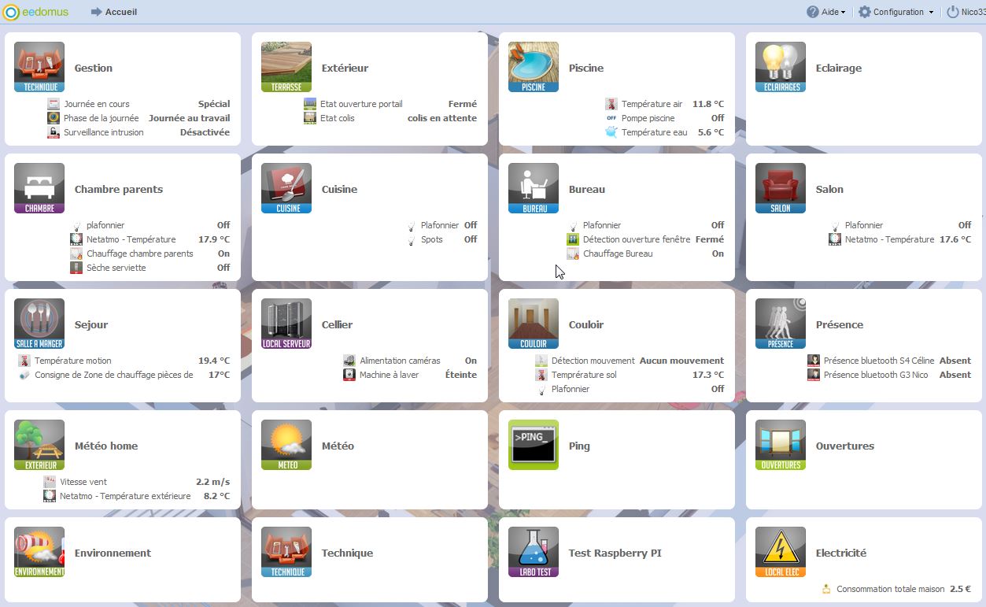Open the Test Raspberry PI flask icon
Viewport: 986px width, 607px height.
(533, 552)
